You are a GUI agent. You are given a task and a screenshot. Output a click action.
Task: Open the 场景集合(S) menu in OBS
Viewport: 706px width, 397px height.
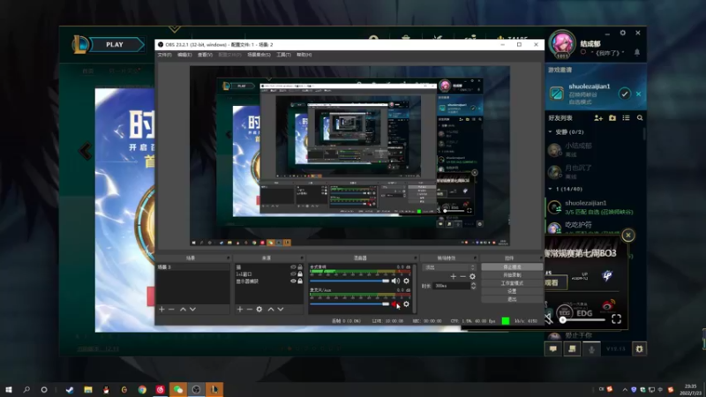[x=259, y=55]
